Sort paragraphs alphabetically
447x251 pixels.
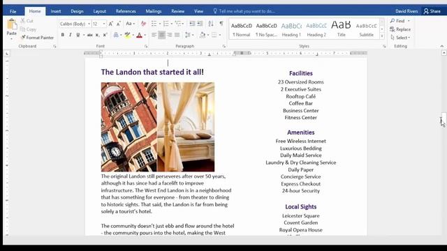(x=211, y=24)
